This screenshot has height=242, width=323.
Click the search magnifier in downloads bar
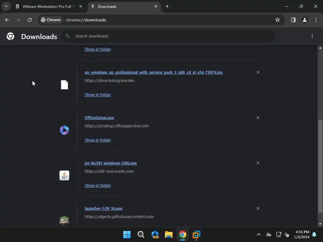[x=68, y=36]
